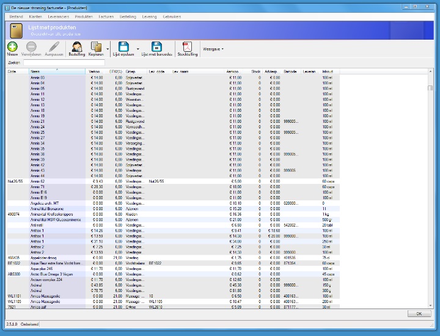Click the BTW(%) column header
This screenshot has height=336, width=440.
click(x=115, y=71)
